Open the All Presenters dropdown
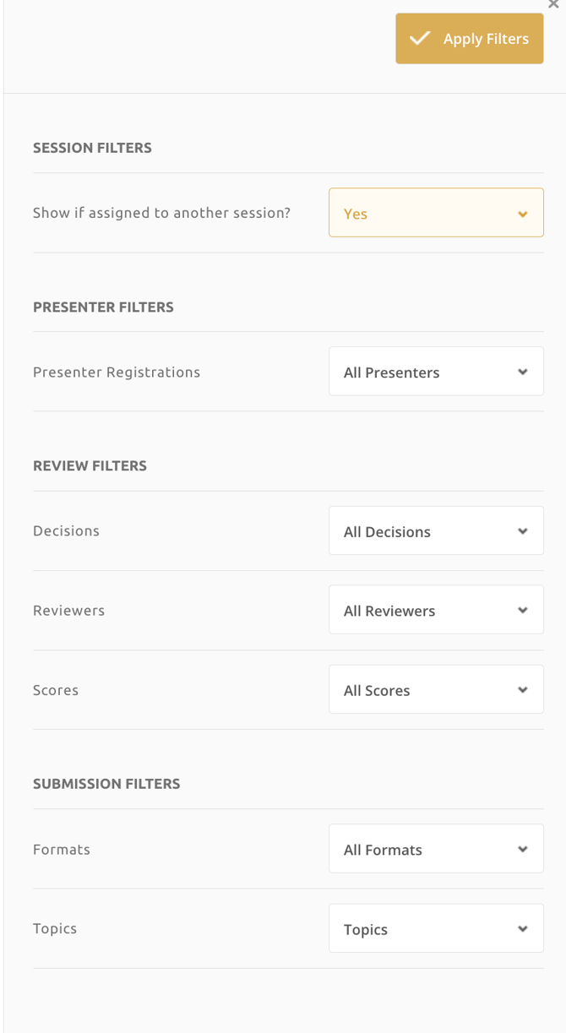 click(435, 372)
